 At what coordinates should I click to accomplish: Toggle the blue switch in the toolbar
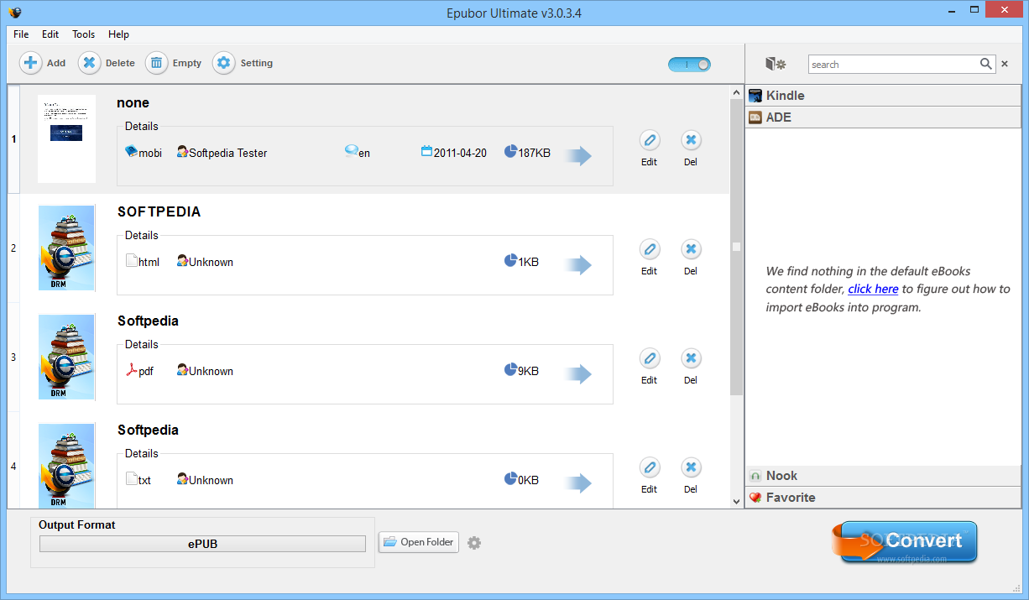point(689,65)
